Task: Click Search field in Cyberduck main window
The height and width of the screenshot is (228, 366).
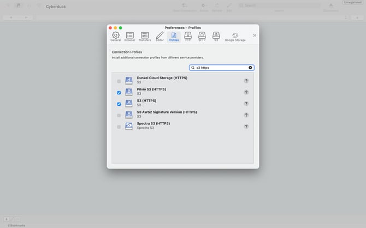Action: click(x=279, y=5)
